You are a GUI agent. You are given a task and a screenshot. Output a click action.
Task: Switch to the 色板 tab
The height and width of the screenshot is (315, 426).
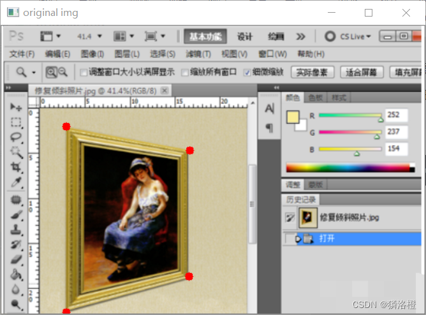pyautogui.click(x=316, y=98)
